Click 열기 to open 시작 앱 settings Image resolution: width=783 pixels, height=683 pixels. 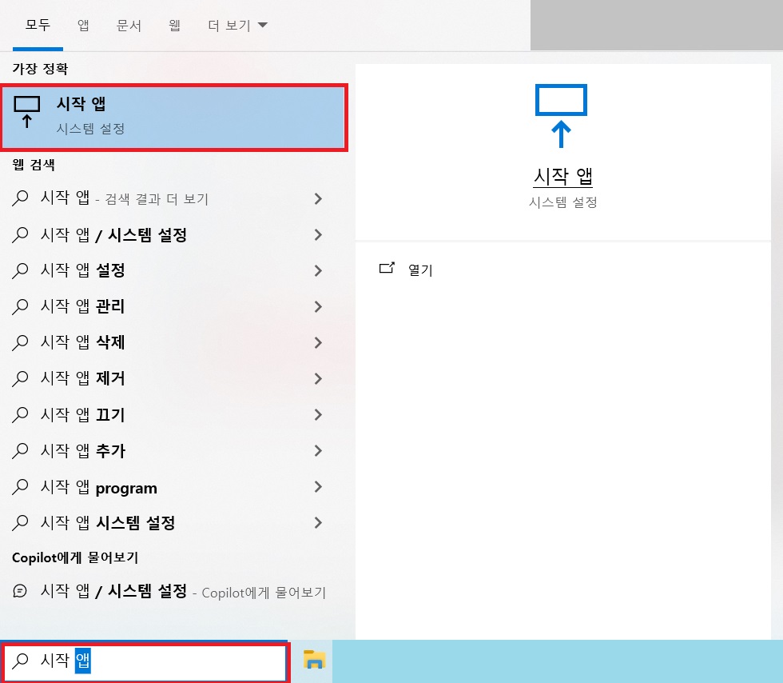pyautogui.click(x=420, y=270)
